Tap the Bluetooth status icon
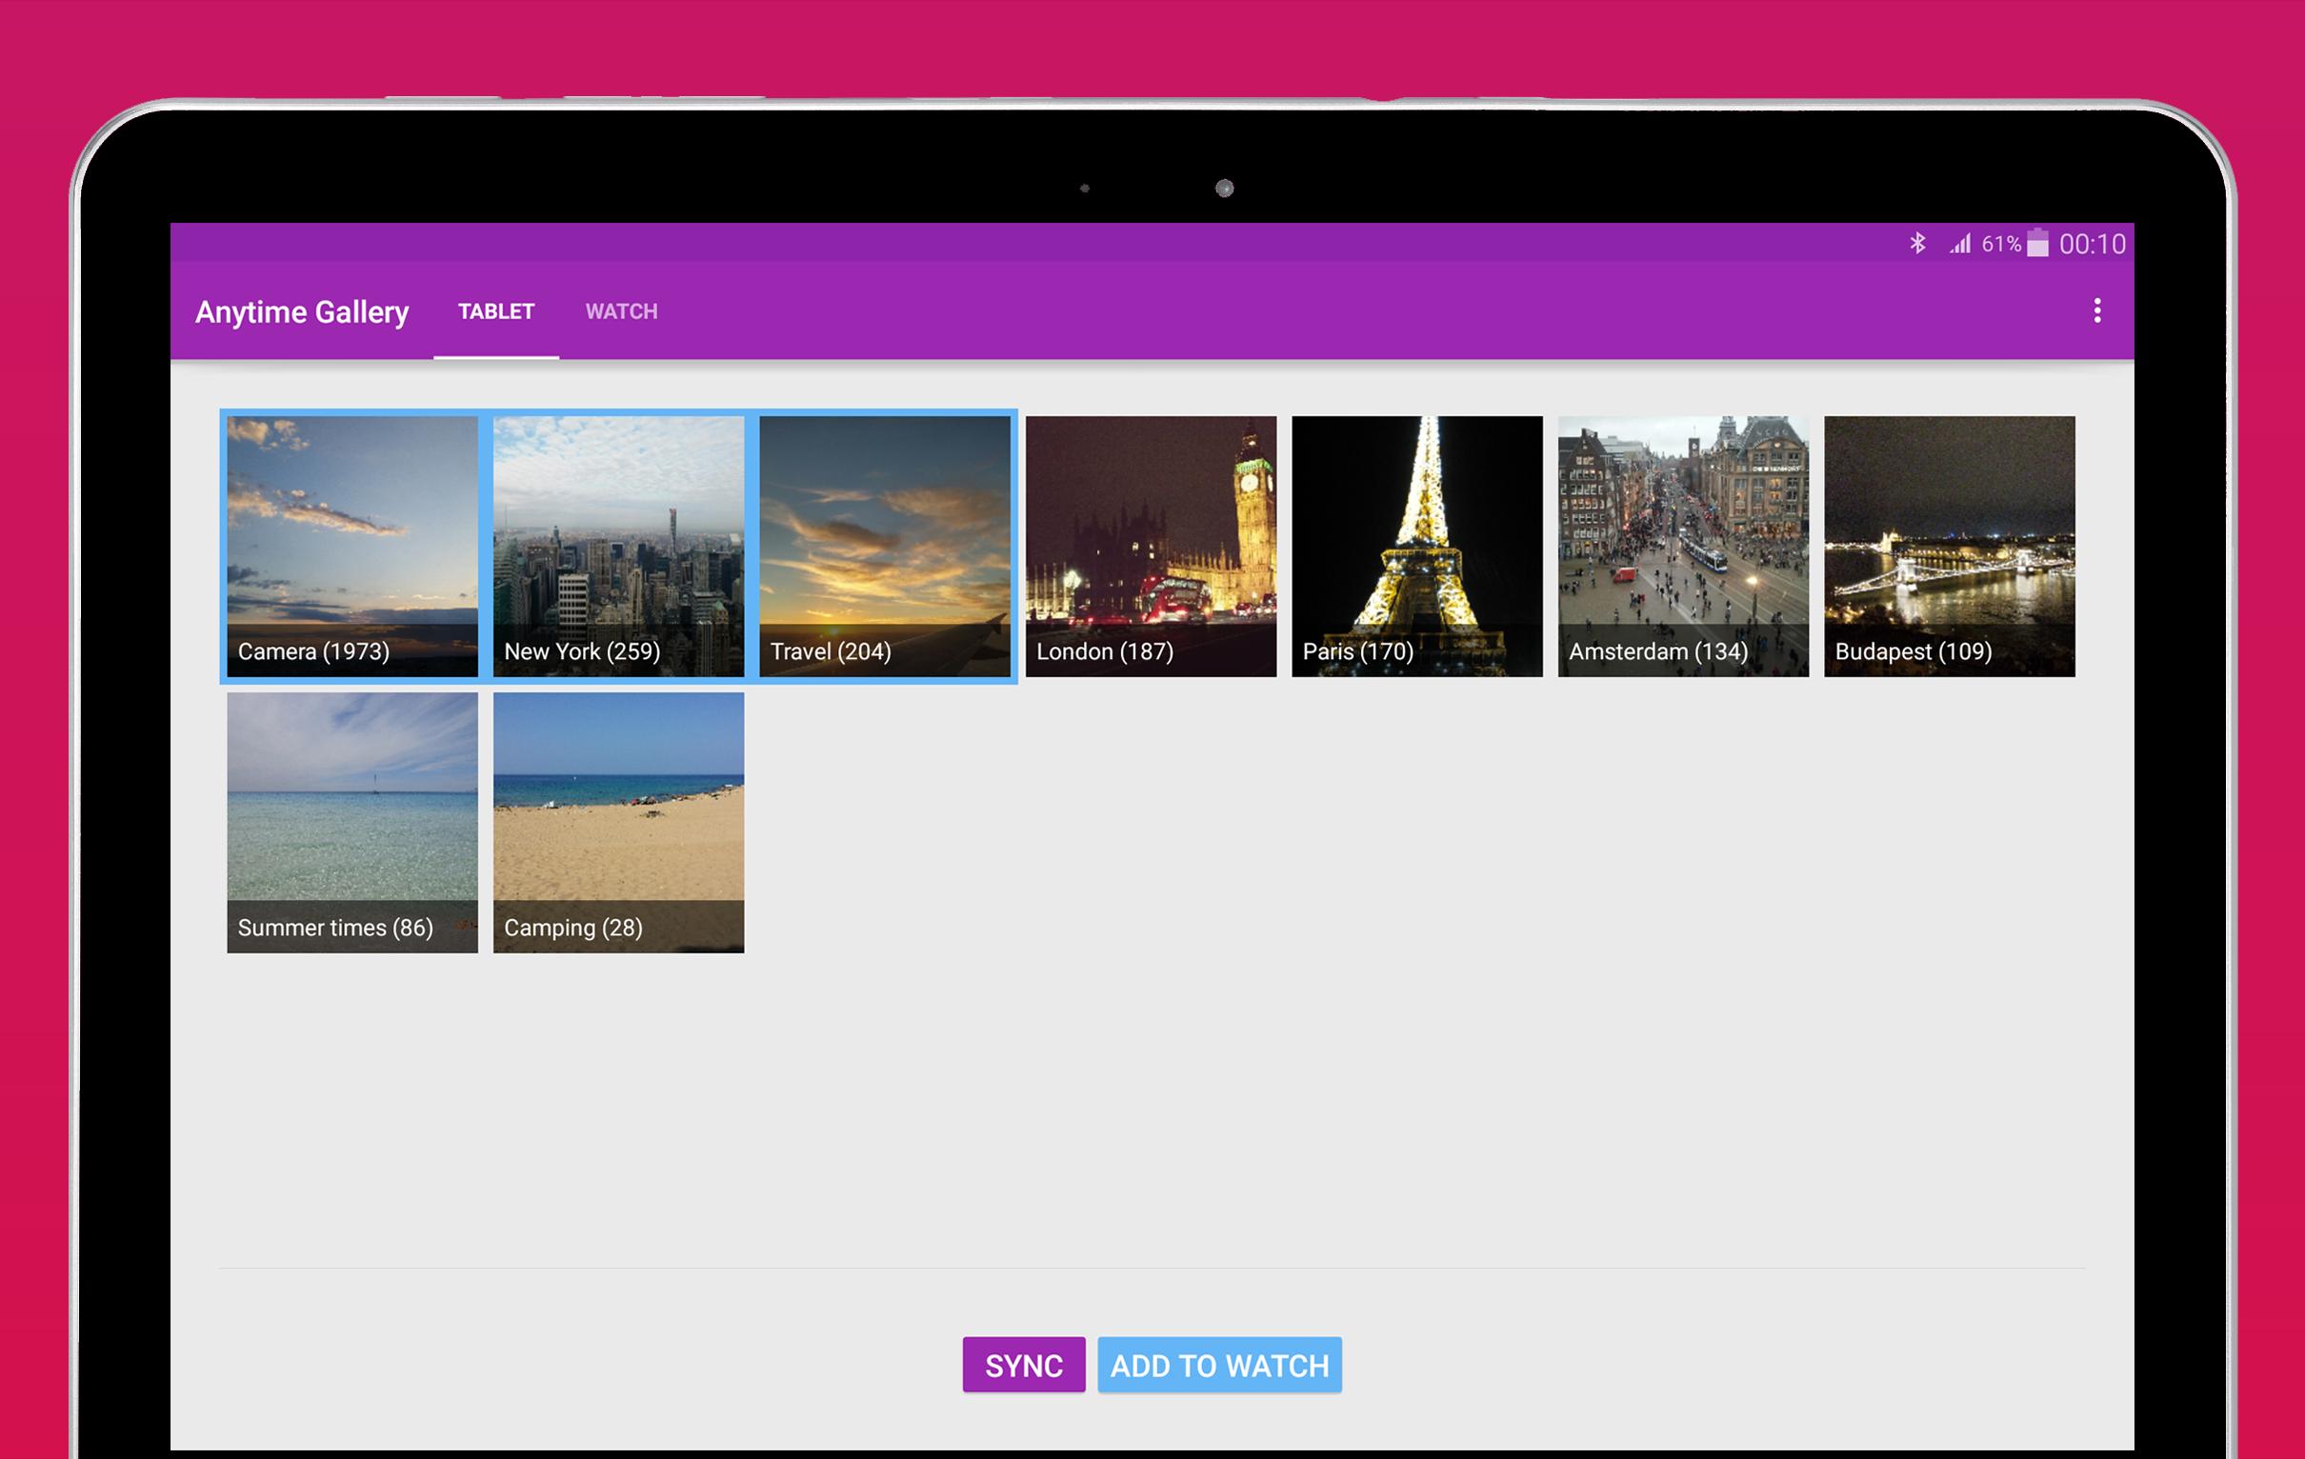This screenshot has width=2305, height=1459. coord(1917,243)
